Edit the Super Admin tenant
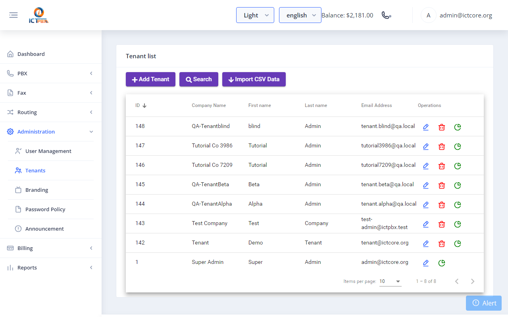 point(426,263)
